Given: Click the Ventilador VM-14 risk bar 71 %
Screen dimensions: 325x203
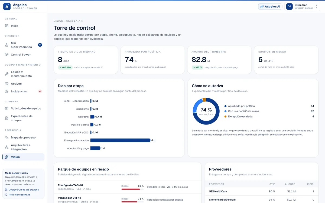Looking at the screenshot, I should point(132,202).
